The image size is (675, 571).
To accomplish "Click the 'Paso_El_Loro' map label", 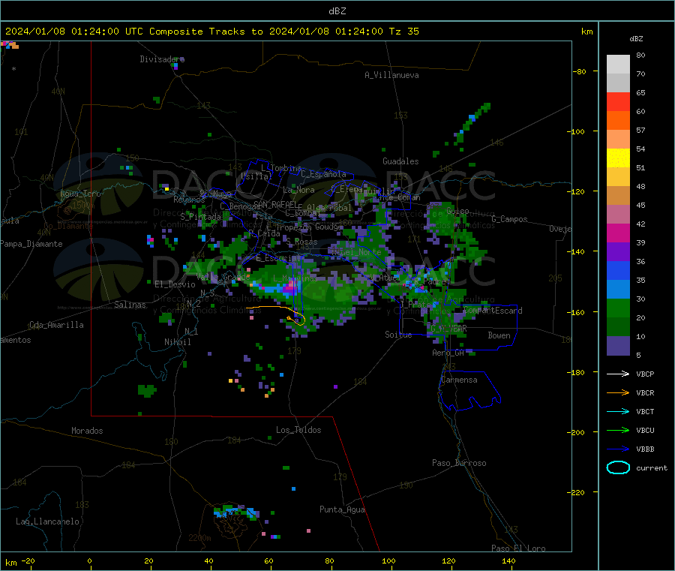I will [518, 548].
